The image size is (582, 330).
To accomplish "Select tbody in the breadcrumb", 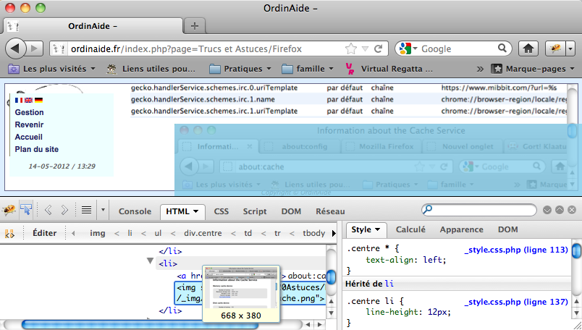I will 313,233.
